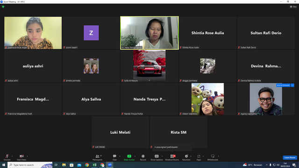
Task: Select Devina Rahma Ardelia's tile
Action: (266, 66)
